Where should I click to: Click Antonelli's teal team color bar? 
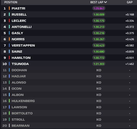[x=9, y=27]
